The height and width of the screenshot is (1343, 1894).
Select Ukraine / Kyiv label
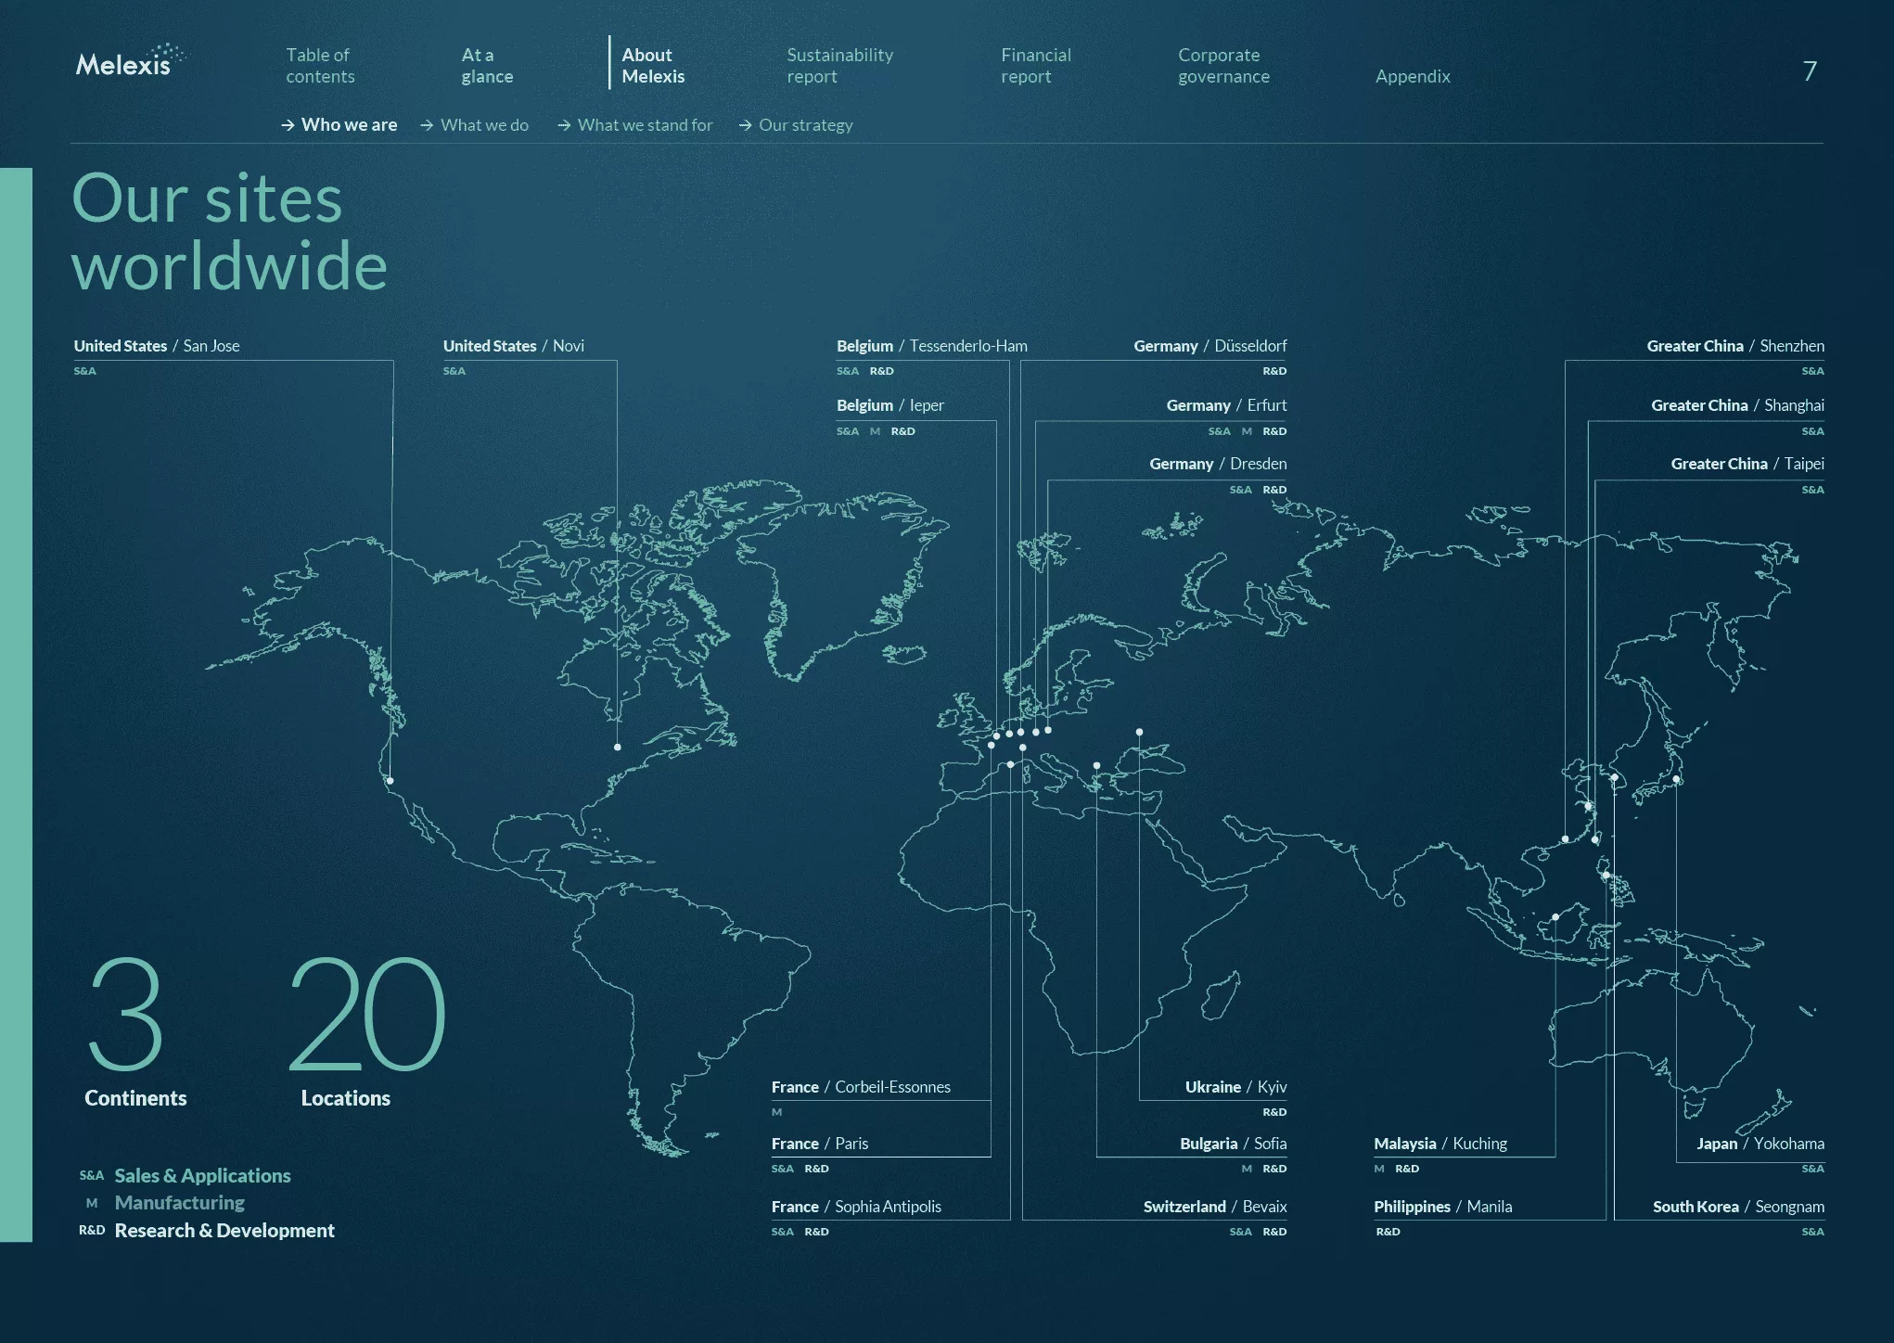click(1235, 1087)
